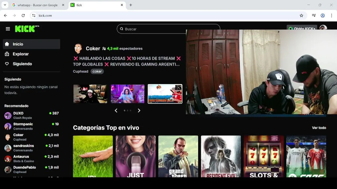
Task: Bookmark this page with star icon
Action: coord(301,15)
